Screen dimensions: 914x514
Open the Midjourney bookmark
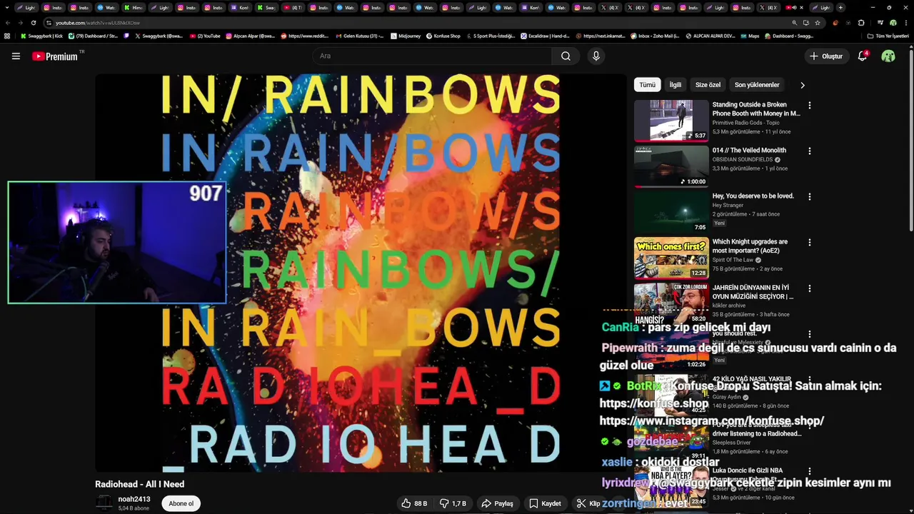[x=406, y=36]
